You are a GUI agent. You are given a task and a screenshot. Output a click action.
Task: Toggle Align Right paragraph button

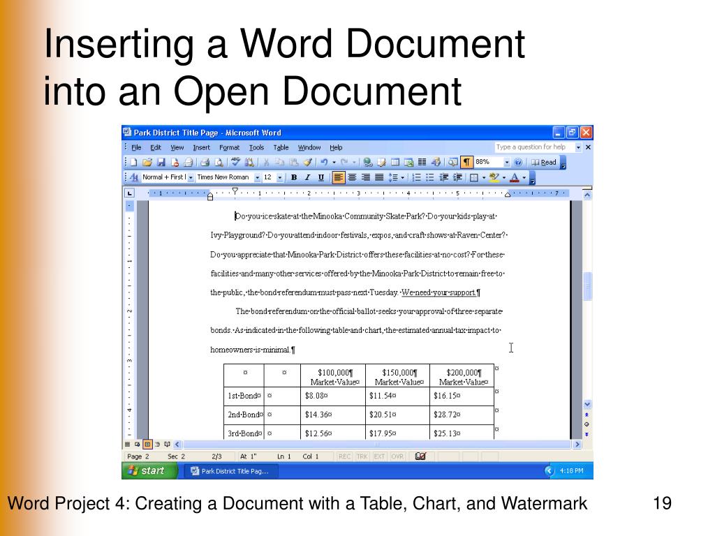[366, 177]
